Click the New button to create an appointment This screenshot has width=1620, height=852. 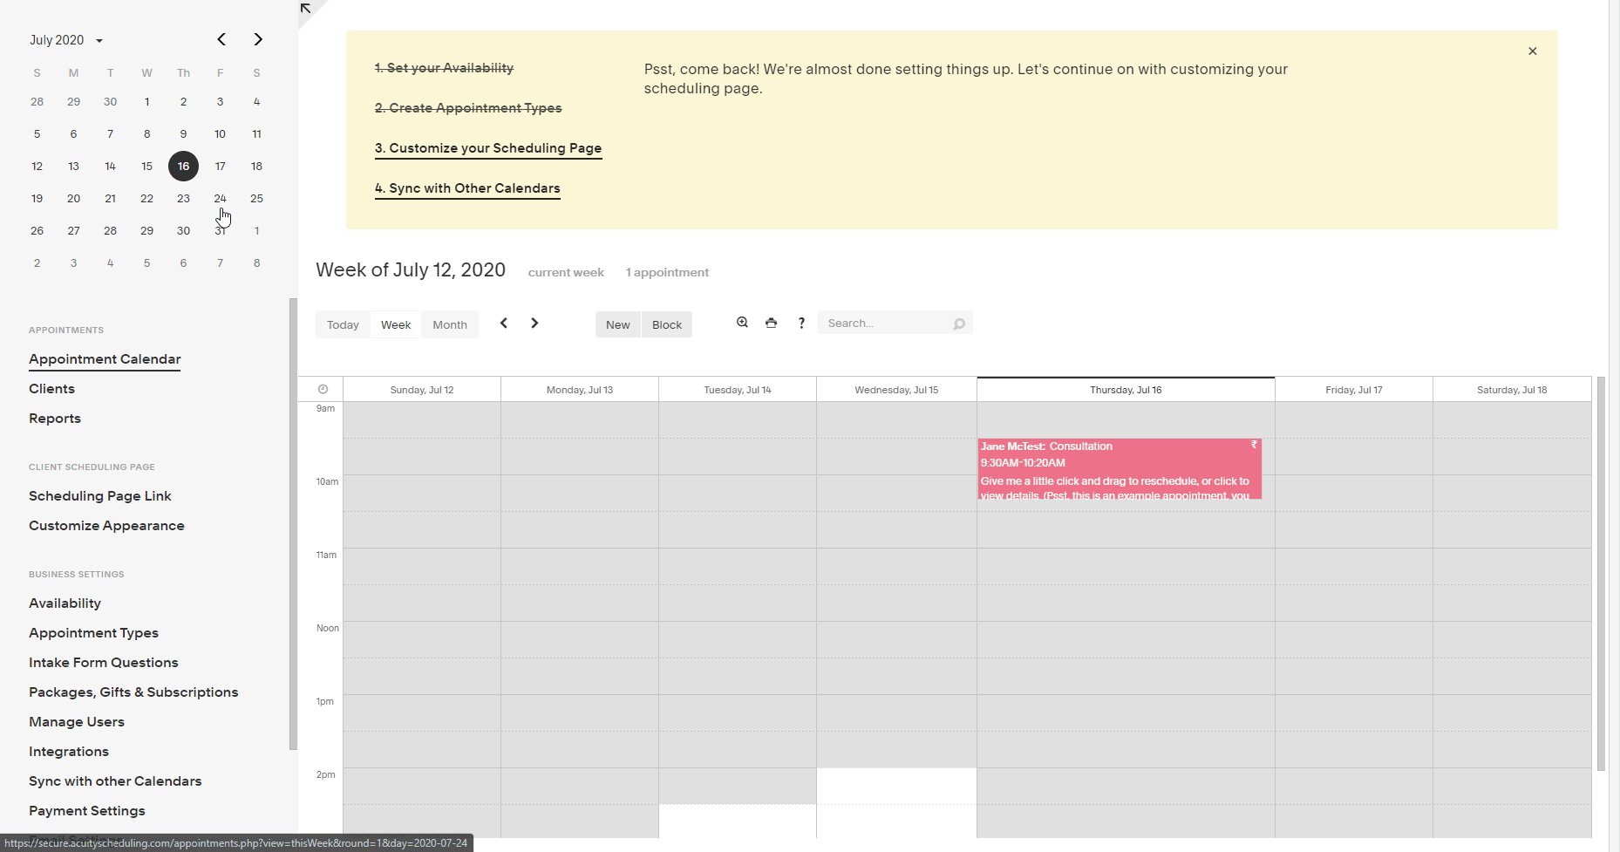pyautogui.click(x=617, y=324)
